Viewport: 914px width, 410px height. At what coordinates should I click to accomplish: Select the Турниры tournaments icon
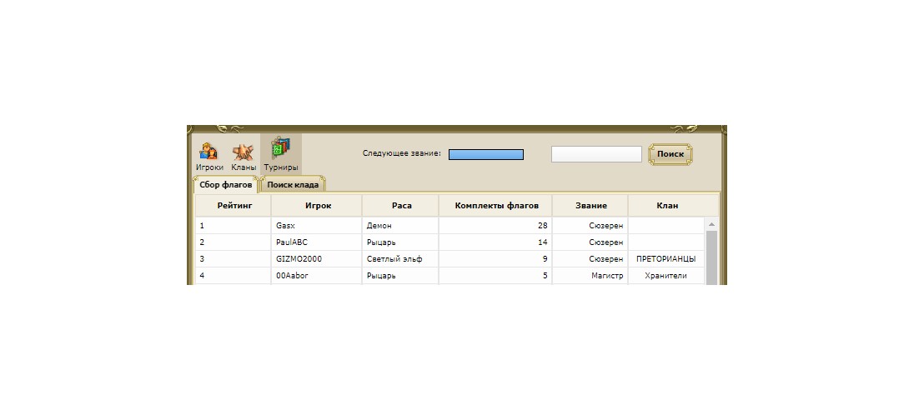280,153
